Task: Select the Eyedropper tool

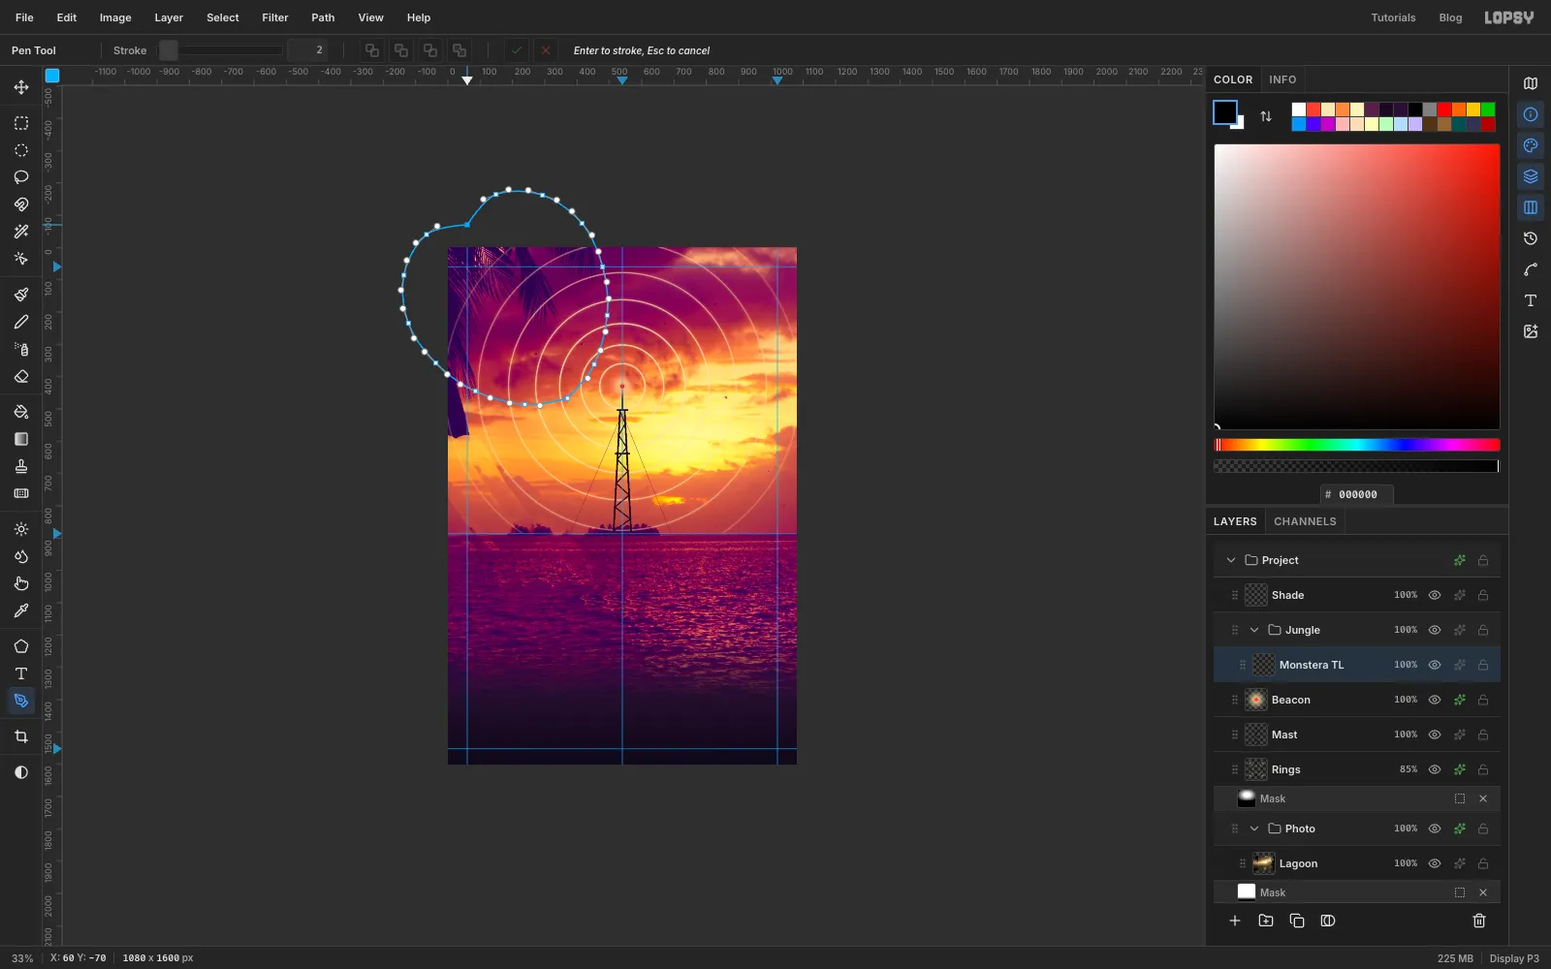Action: pyautogui.click(x=21, y=610)
